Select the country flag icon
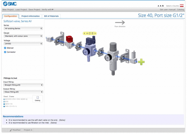 tap(182, 5)
